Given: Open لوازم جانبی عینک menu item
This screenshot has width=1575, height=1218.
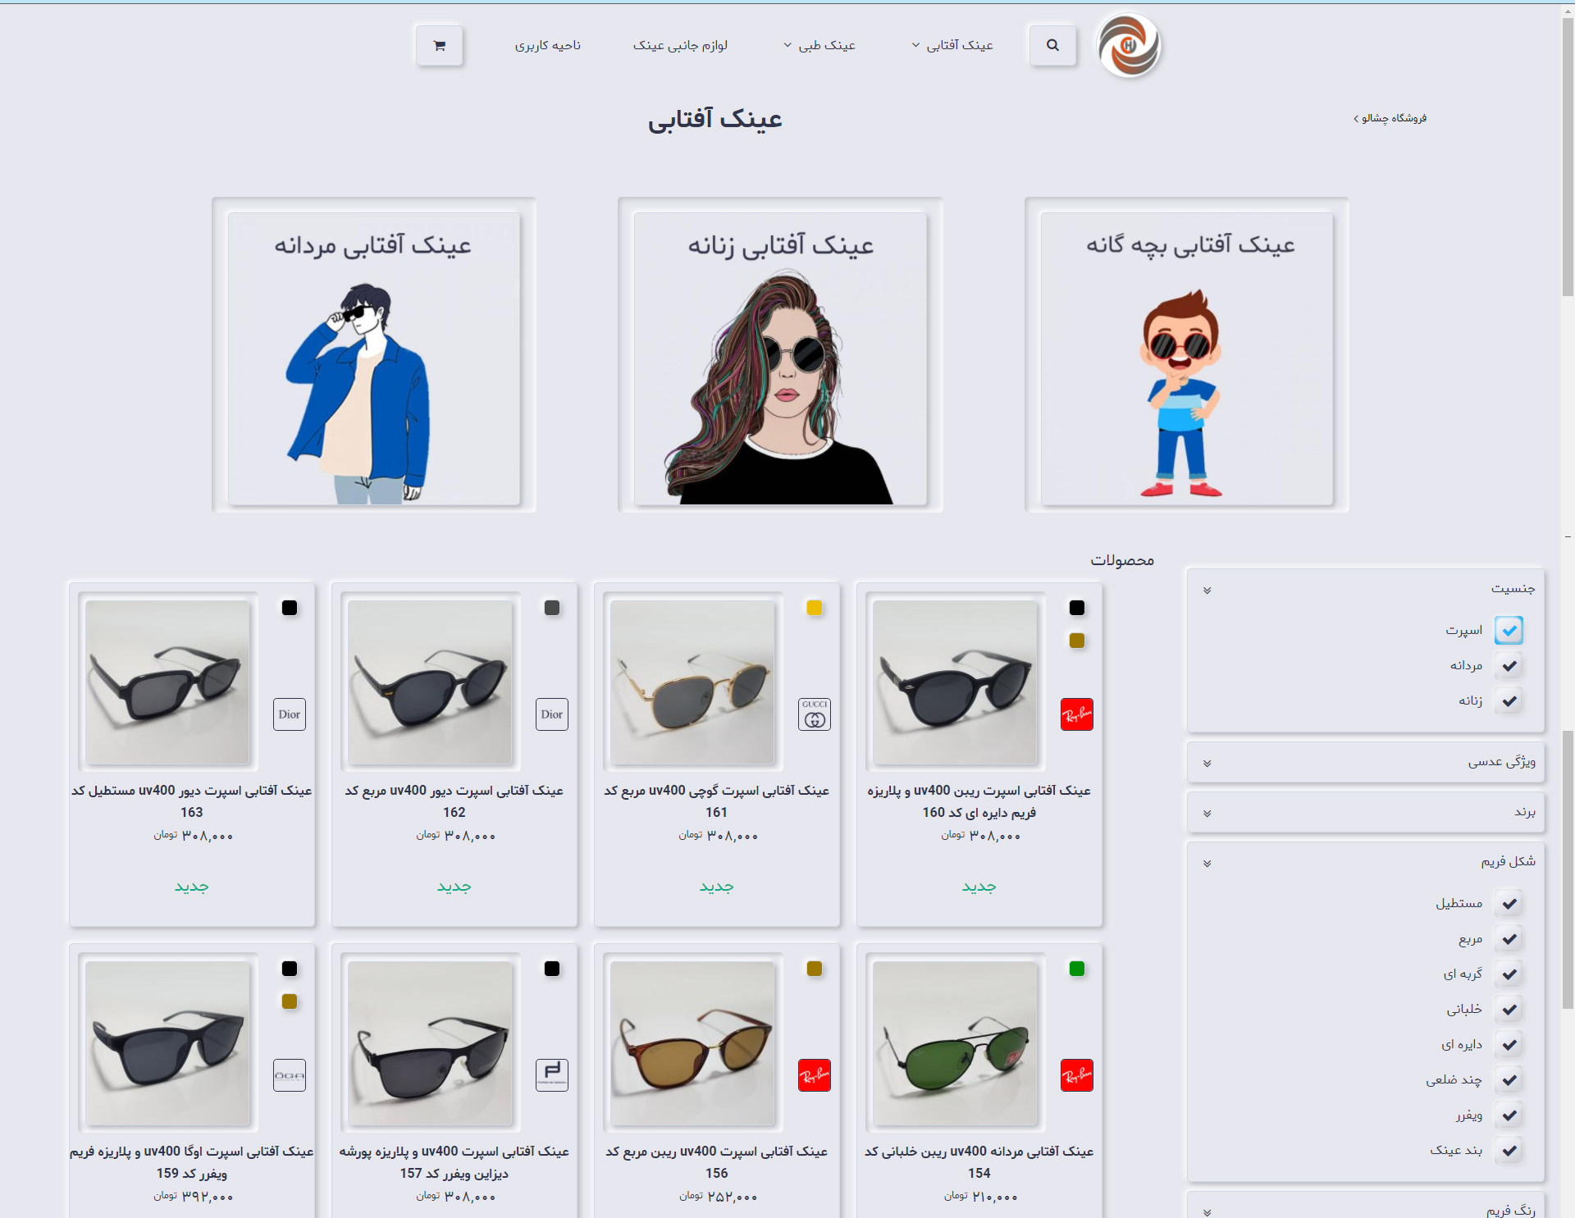Looking at the screenshot, I should click(x=680, y=45).
